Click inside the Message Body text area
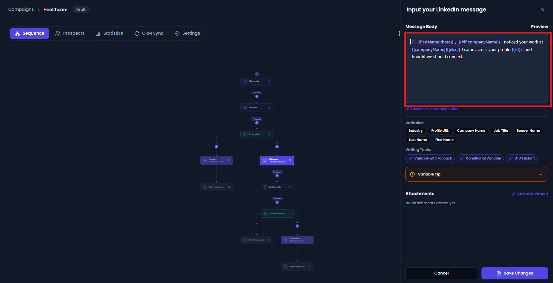Viewport: 553px width, 283px height. (x=477, y=69)
